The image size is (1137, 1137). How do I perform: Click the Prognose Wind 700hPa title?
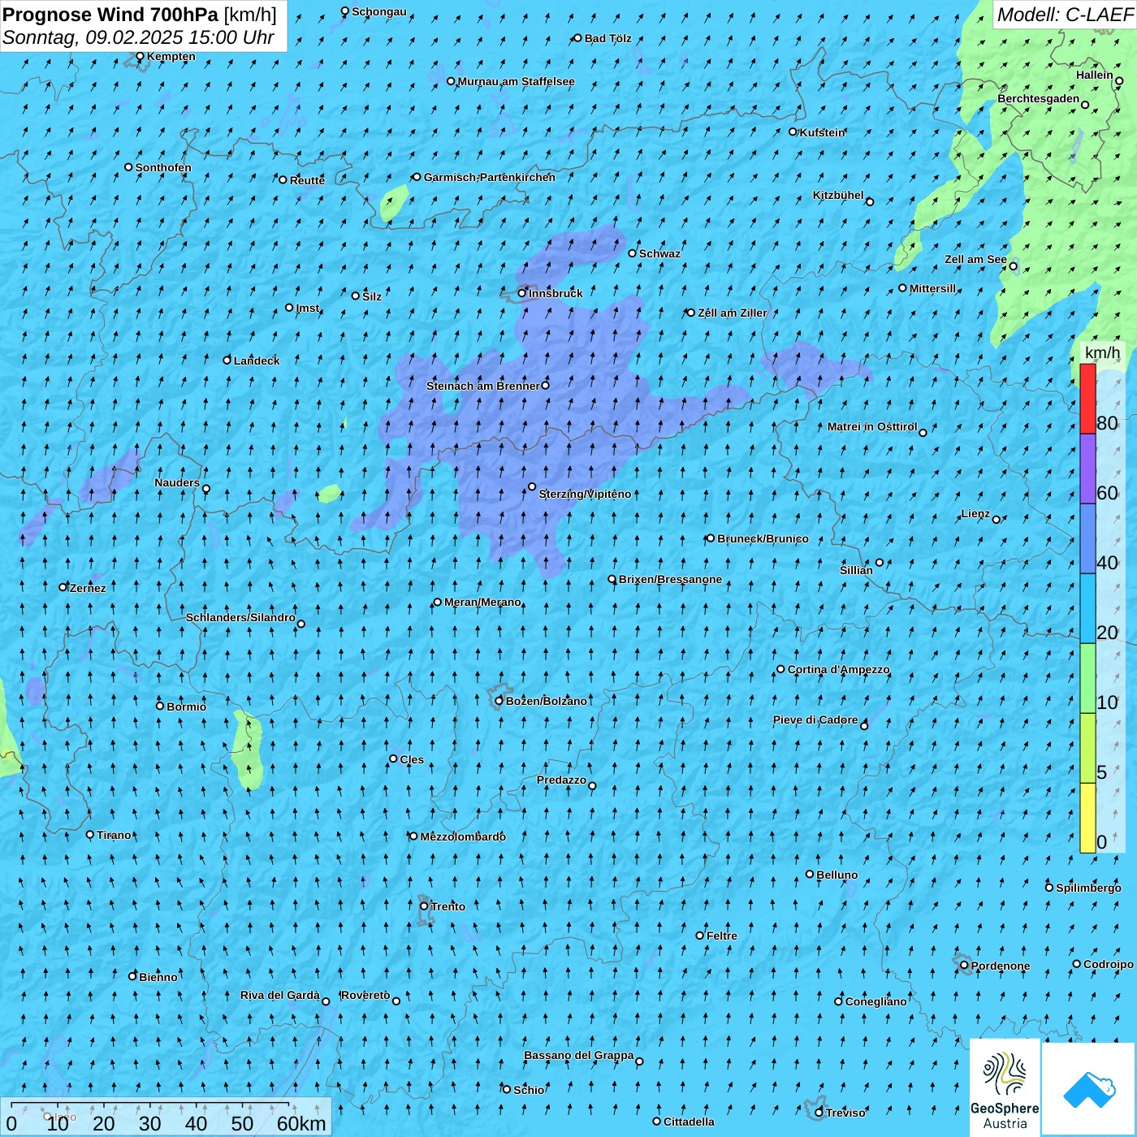tap(110, 15)
